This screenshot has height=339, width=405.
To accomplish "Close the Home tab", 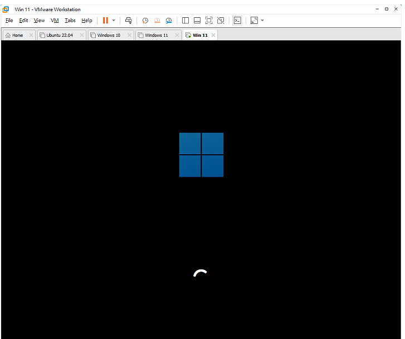I will click(x=31, y=35).
